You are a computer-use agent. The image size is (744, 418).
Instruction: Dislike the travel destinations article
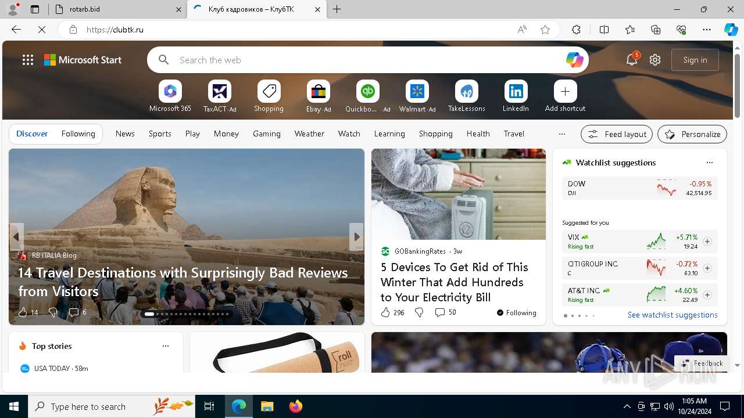pos(53,312)
